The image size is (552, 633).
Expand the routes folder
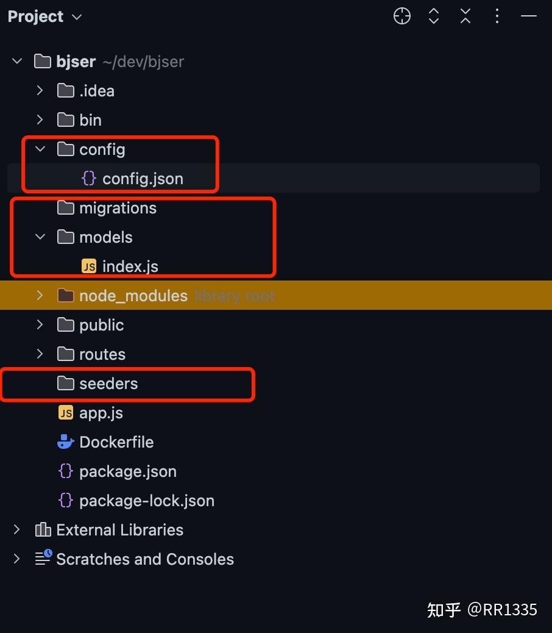[40, 354]
